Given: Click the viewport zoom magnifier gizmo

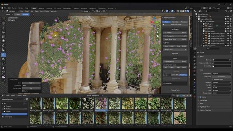Looking at the screenshot, I should tap(158, 28).
